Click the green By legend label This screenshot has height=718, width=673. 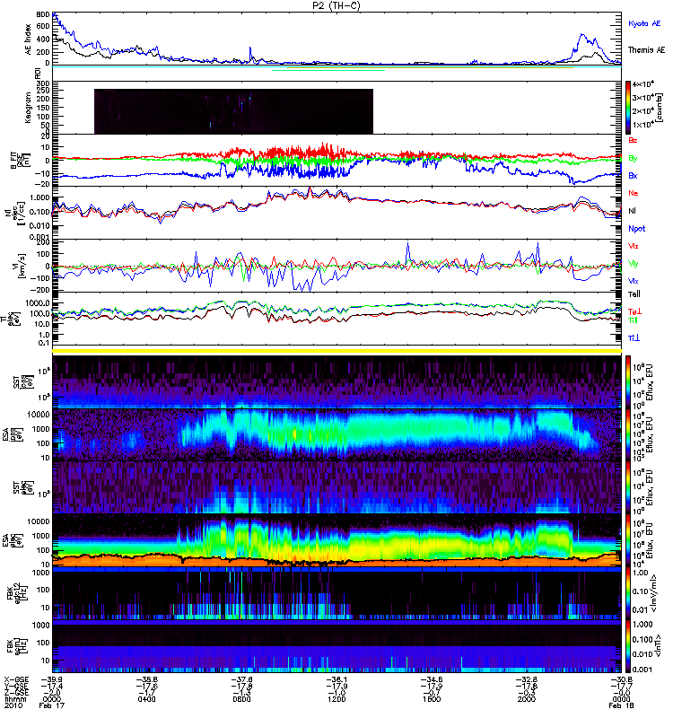[x=633, y=159]
